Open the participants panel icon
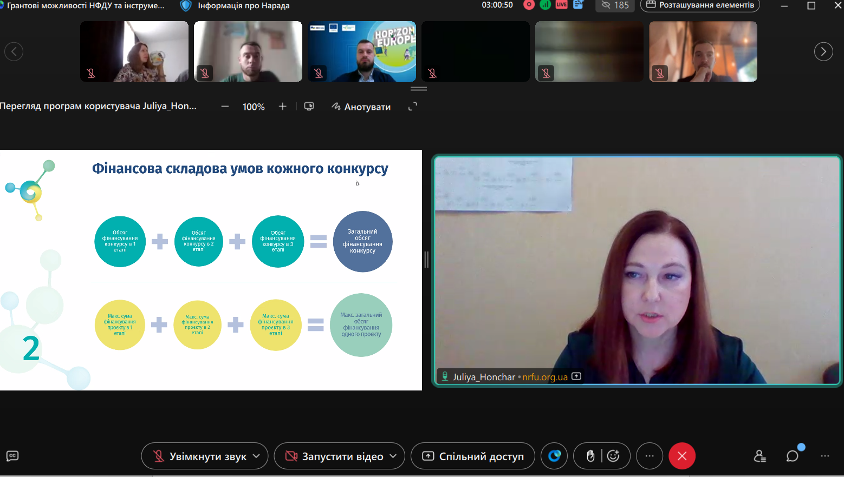The width and height of the screenshot is (844, 477). (759, 456)
